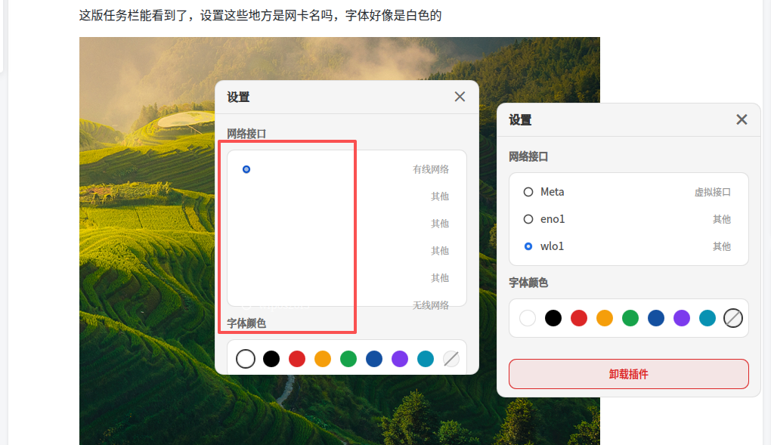Choose green swatch in the blank-names Settings dialog
Screen dimensions: 771x445
(x=348, y=359)
